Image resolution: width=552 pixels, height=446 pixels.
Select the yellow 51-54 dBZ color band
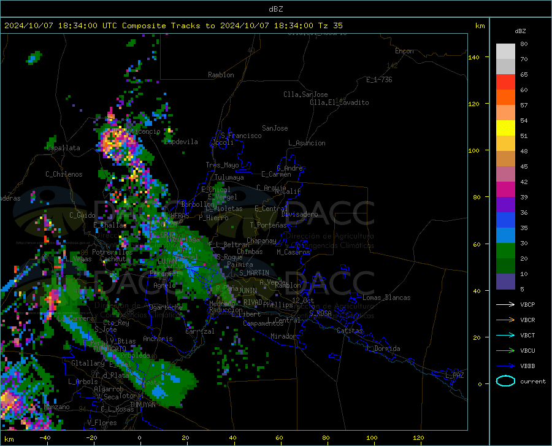pos(505,128)
